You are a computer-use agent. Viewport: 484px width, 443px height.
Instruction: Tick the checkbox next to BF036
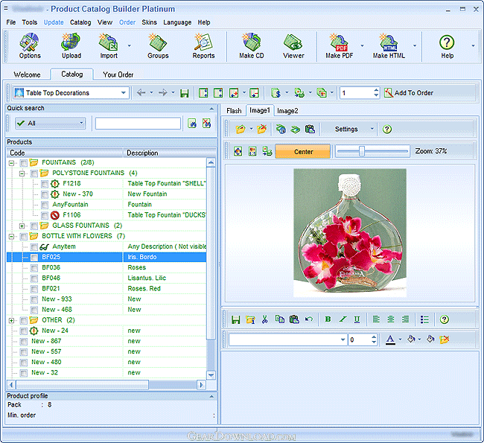coord(34,268)
